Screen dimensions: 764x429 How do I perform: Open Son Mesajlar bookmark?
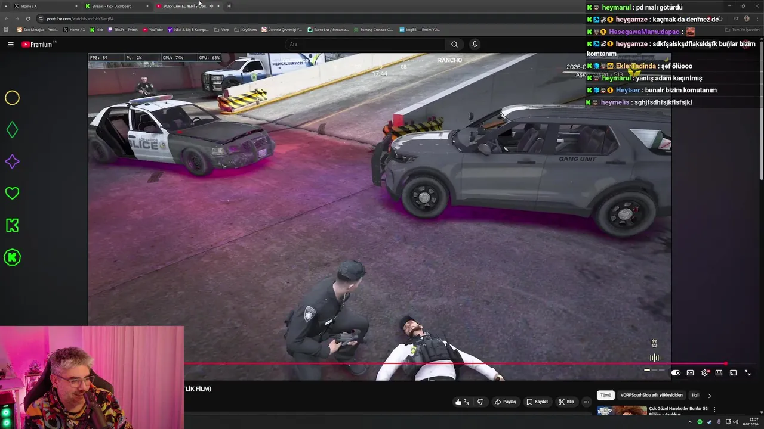click(38, 30)
